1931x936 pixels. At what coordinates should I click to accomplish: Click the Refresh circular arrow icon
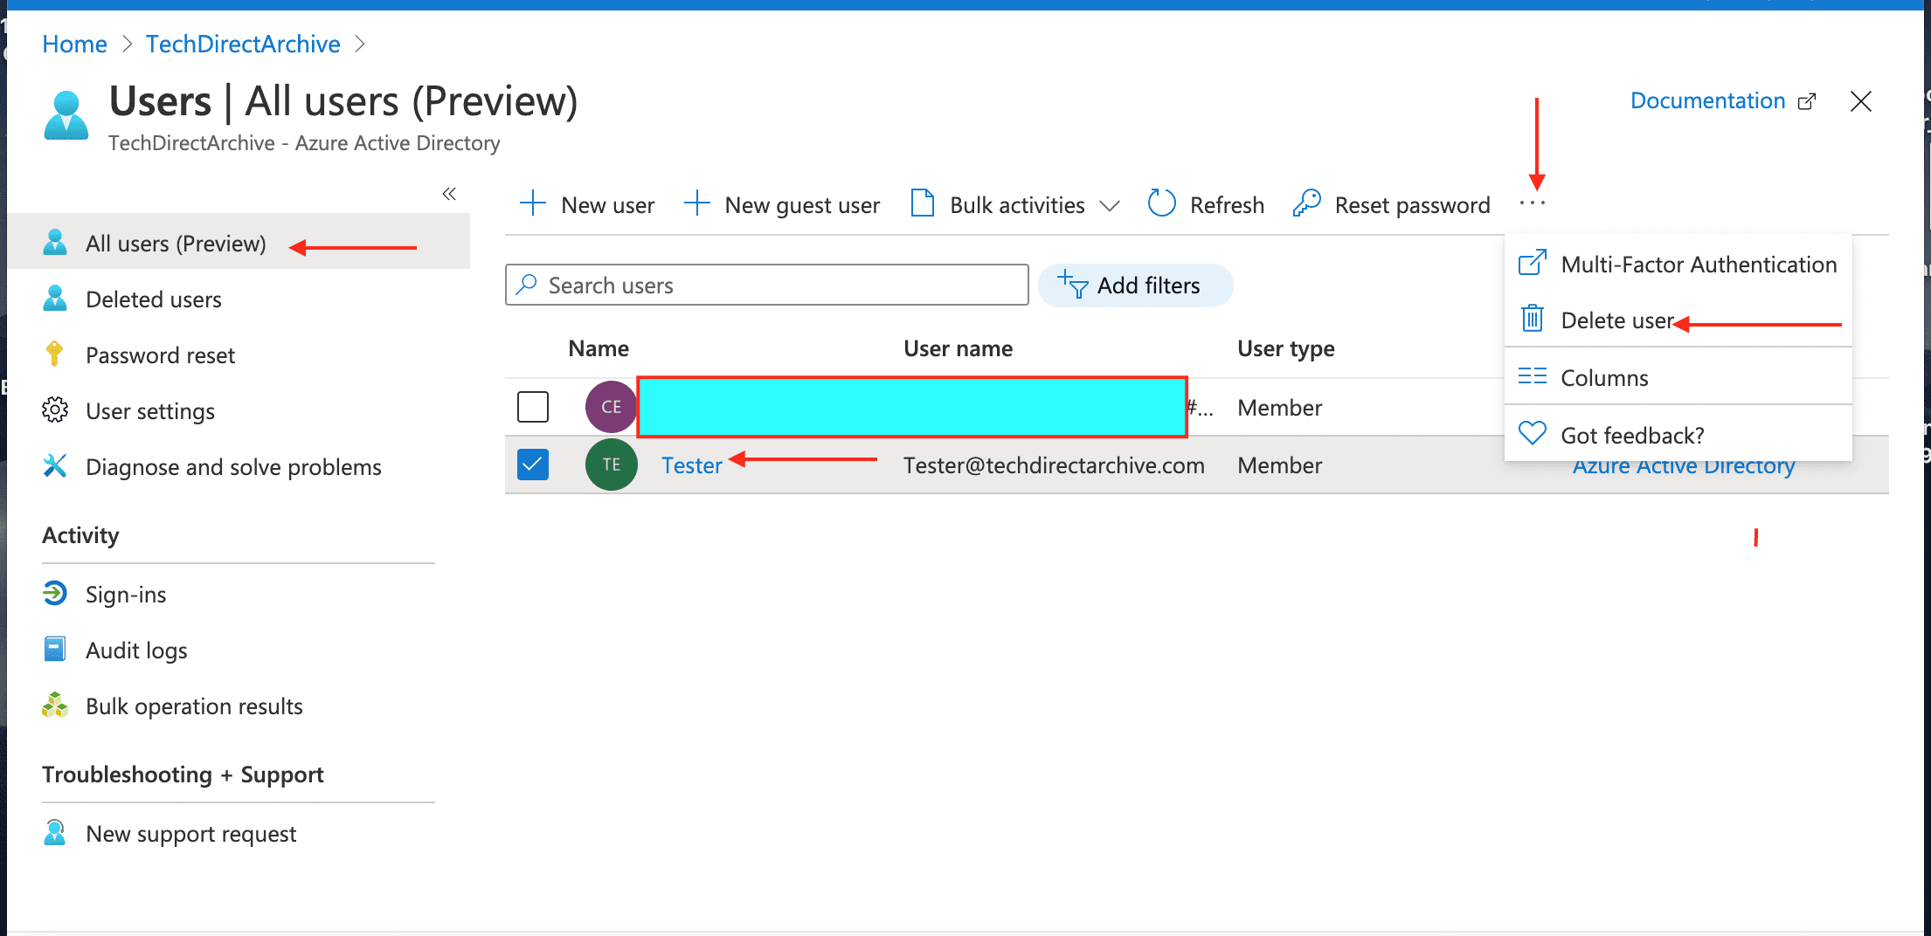[x=1161, y=204]
